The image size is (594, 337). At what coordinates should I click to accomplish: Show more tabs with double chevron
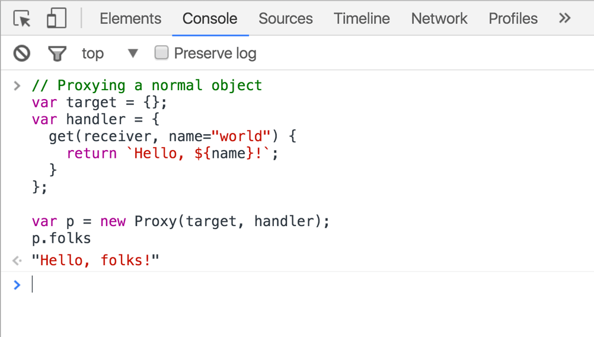point(564,18)
